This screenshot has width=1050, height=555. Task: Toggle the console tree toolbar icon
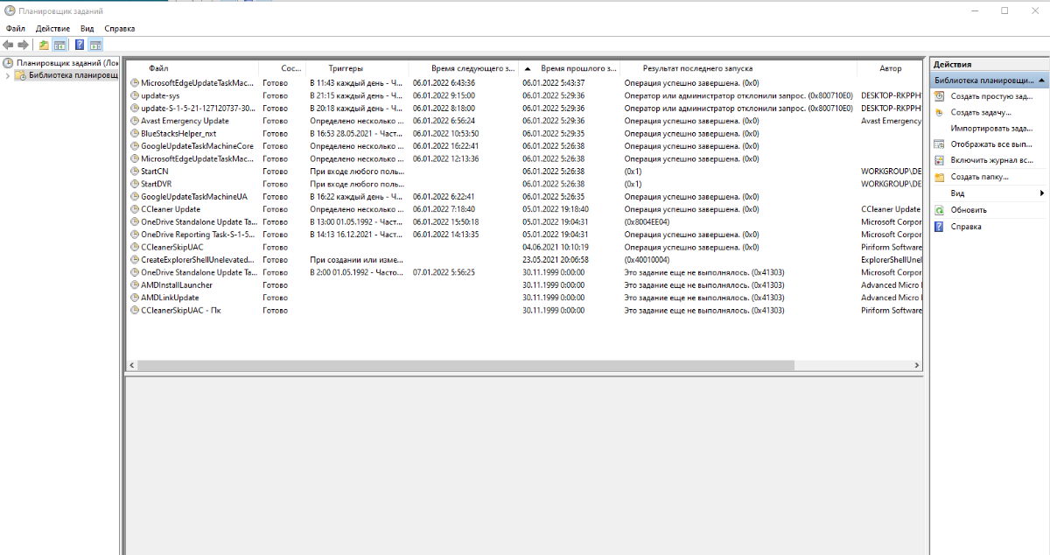[x=59, y=45]
